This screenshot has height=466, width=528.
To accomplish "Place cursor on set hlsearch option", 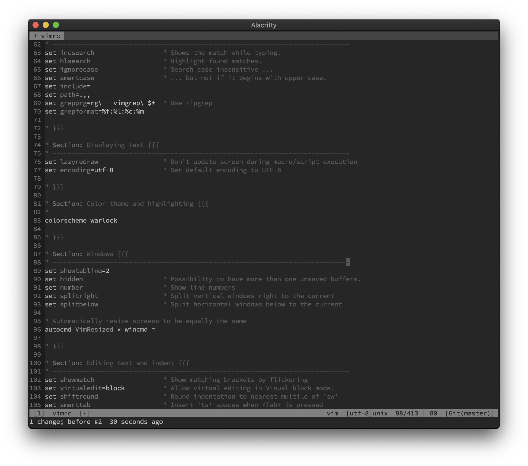I will pyautogui.click(x=75, y=61).
